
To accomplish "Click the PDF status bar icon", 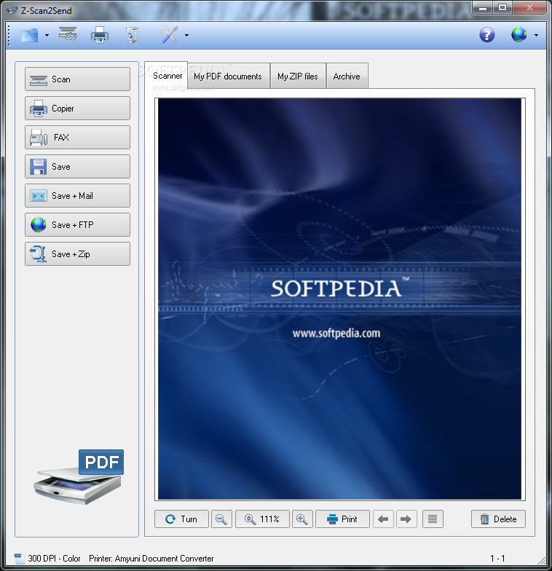I will pos(19,558).
